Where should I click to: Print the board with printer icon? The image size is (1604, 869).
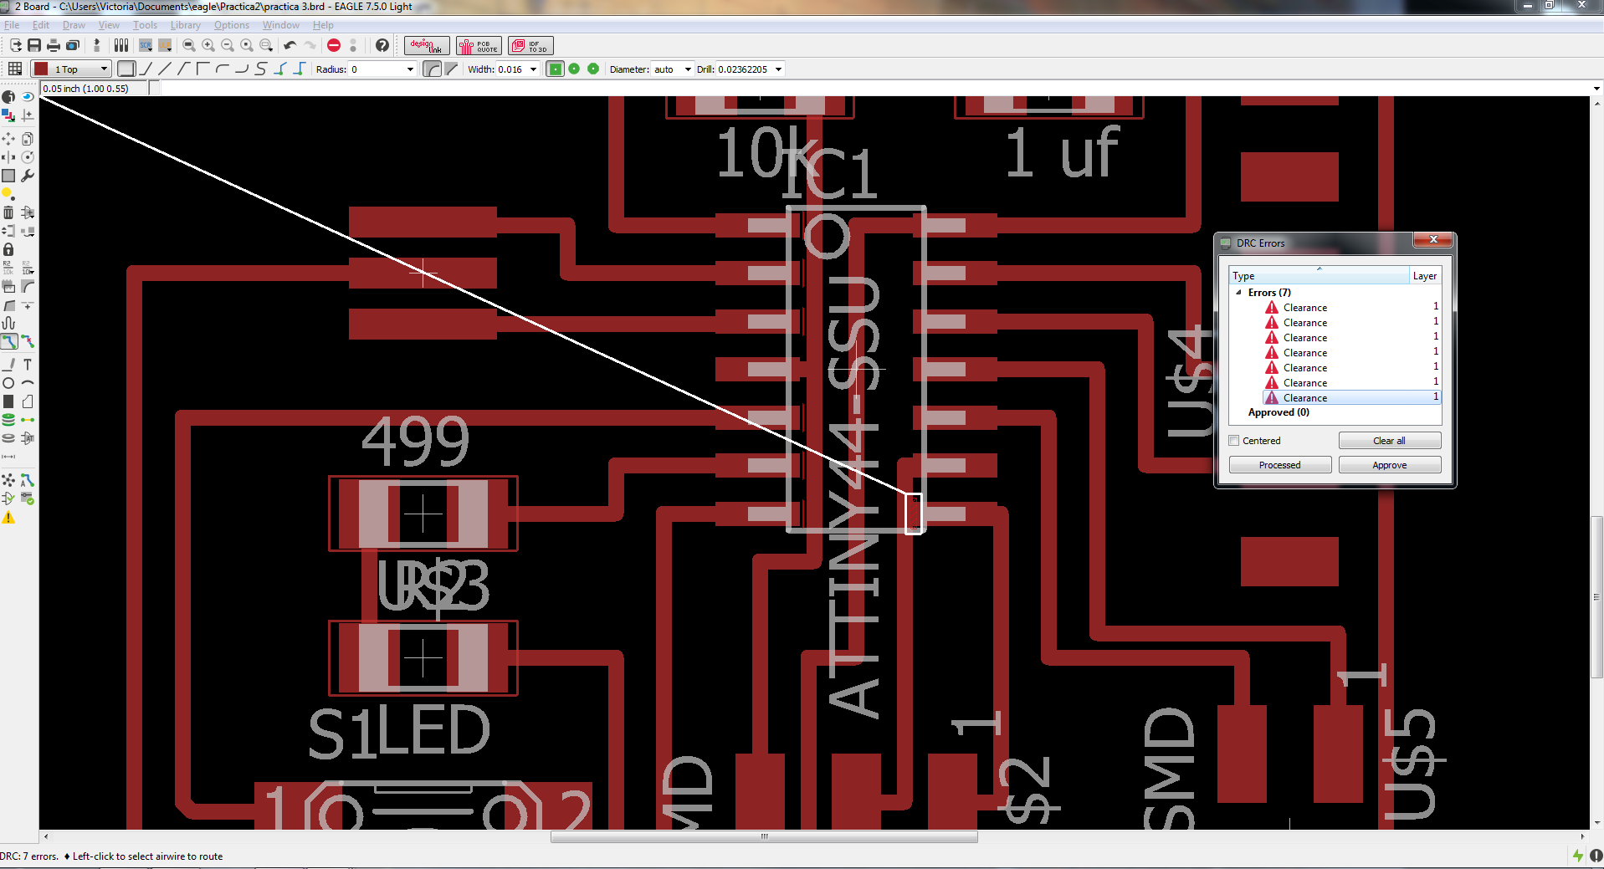tap(54, 45)
